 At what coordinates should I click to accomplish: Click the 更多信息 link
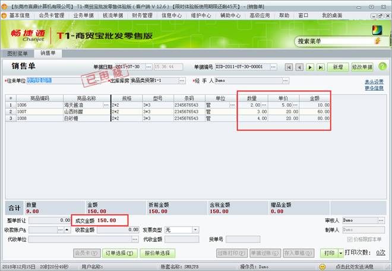(374, 88)
